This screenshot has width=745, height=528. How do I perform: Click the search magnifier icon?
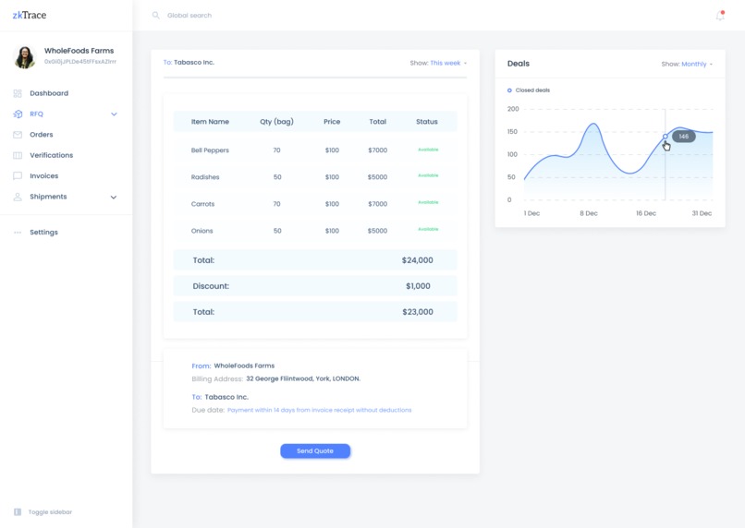pos(155,15)
